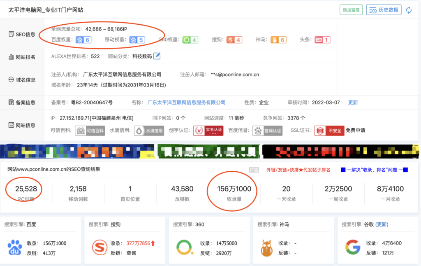The width and height of the screenshot is (421, 266).
Task: Click the 网站信息 section icon
Action: 11,125
